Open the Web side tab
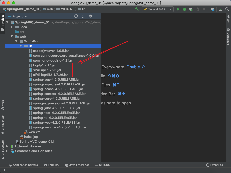Image resolution: width=231 pixels, height=173 pixels. click(3, 105)
